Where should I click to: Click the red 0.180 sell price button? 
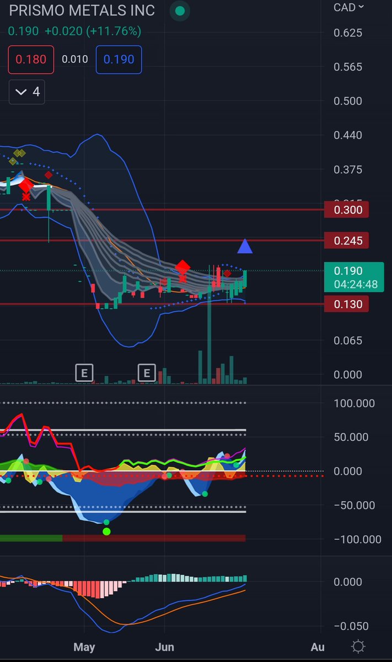[x=31, y=60]
